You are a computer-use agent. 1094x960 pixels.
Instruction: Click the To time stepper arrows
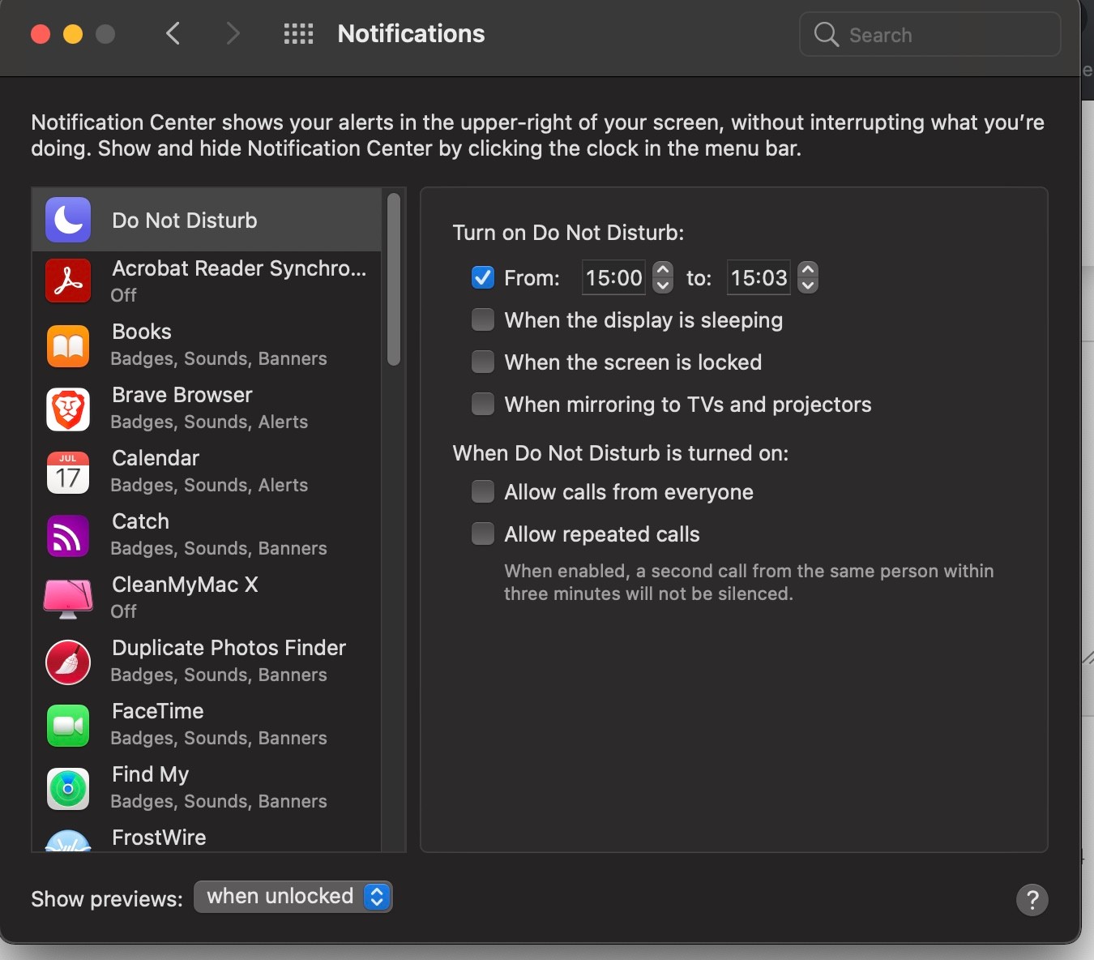pyautogui.click(x=808, y=277)
